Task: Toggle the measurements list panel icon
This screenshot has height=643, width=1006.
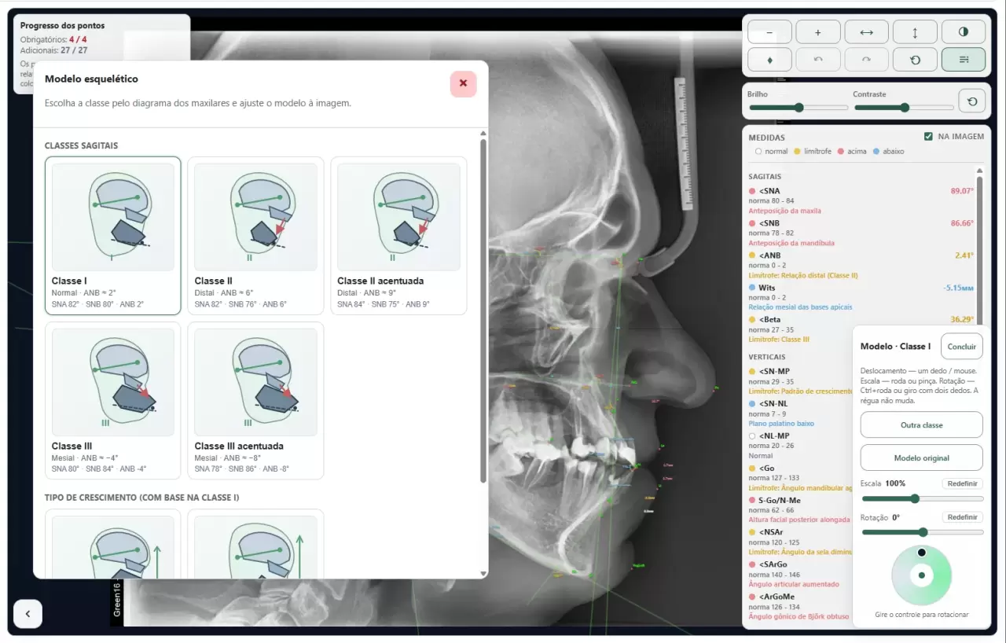Action: (964, 60)
